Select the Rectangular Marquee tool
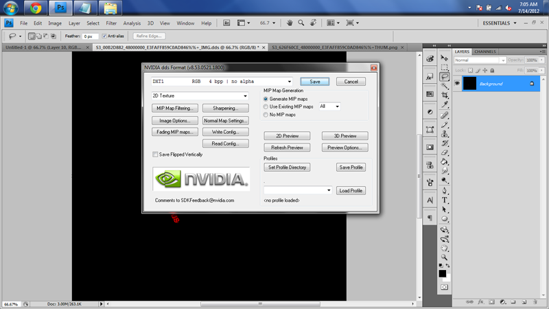This screenshot has height=309, width=549. pos(444,67)
